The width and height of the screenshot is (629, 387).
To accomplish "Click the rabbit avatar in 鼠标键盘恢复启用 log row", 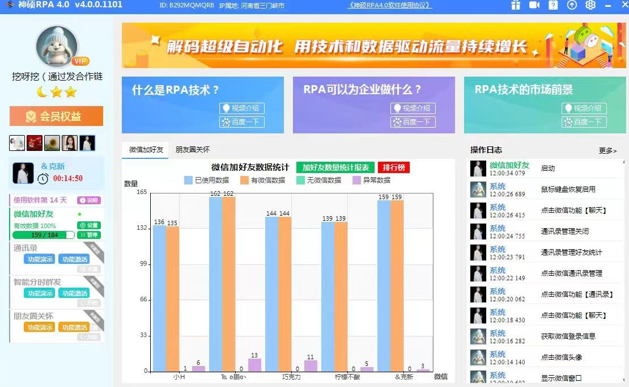I will tap(478, 190).
